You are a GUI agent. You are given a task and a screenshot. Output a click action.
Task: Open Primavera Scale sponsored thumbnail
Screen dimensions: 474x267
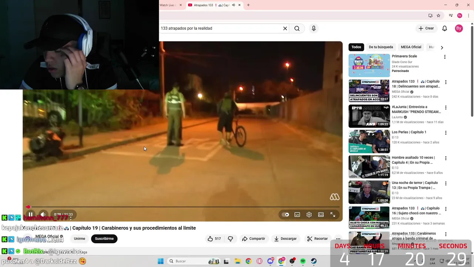tap(369, 65)
